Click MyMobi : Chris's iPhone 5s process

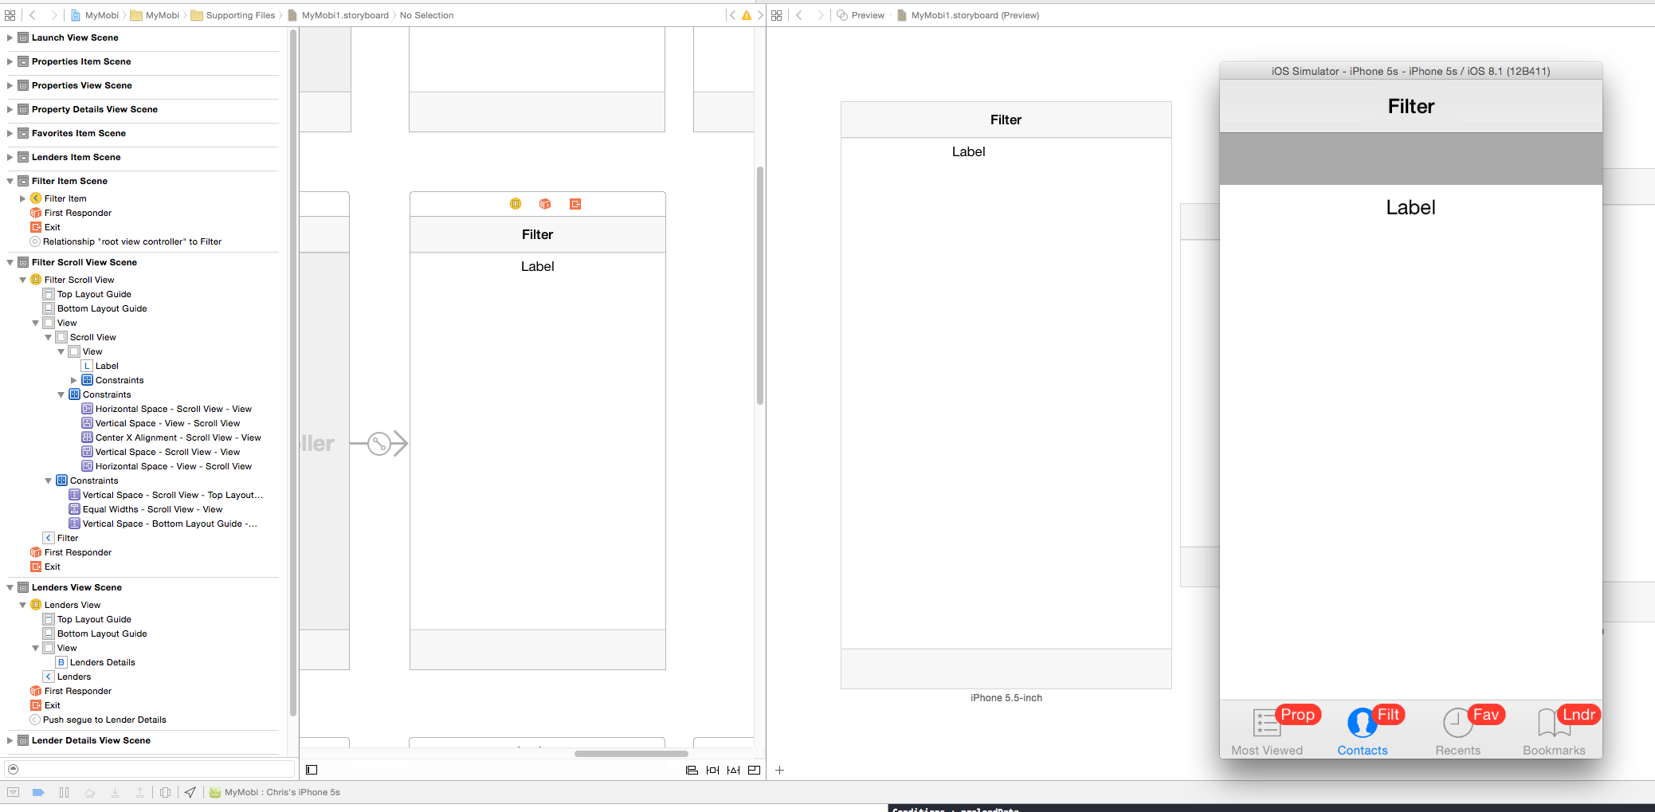point(274,792)
